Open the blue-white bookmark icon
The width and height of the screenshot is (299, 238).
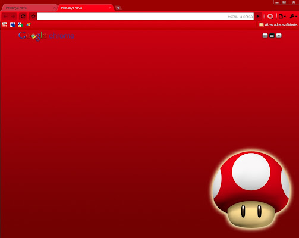pyautogui.click(x=12, y=24)
